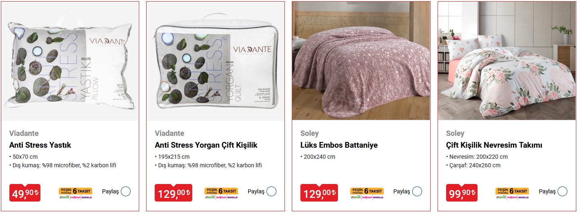This screenshot has height=215, width=580.
Task: Click the 6 Taksit badge under Anti Stress Yastık
Action: (x=76, y=193)
